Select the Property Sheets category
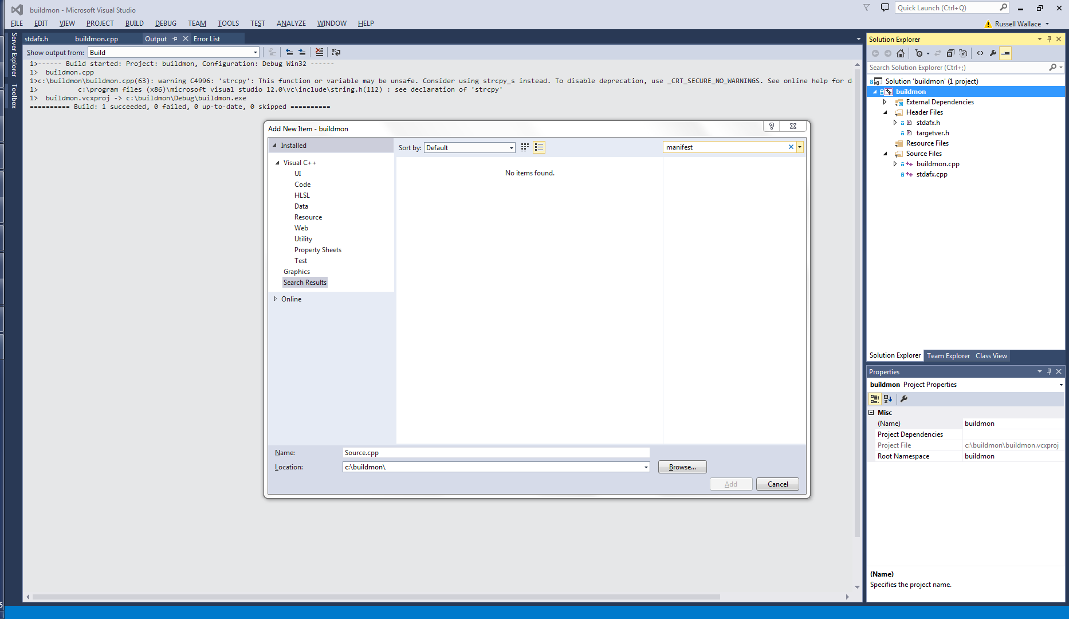Screen dimensions: 1069x619 click(x=317, y=250)
